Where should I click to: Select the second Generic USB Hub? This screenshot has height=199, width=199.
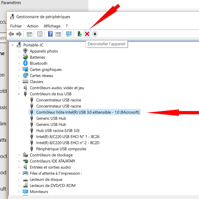click(x=51, y=124)
